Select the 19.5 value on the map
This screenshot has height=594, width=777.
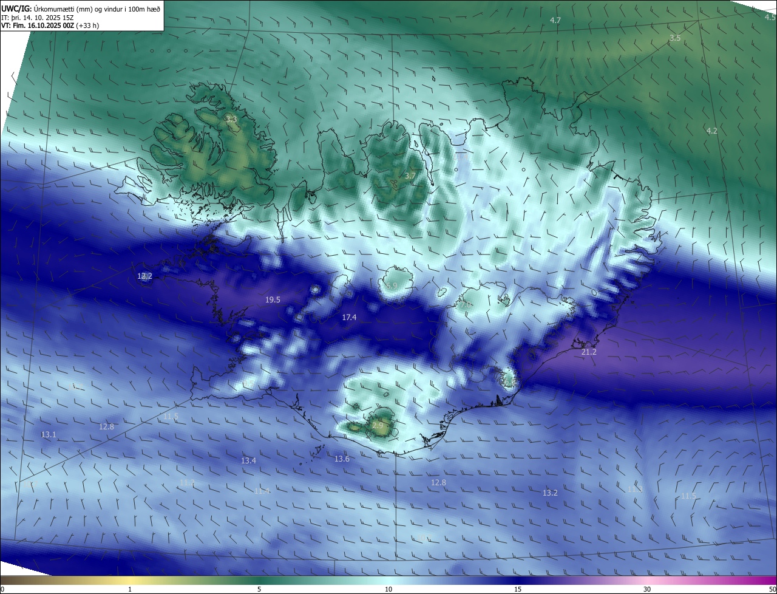(273, 300)
